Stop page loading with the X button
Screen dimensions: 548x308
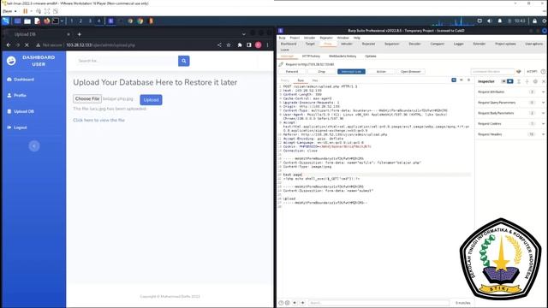pyautogui.click(x=27, y=45)
